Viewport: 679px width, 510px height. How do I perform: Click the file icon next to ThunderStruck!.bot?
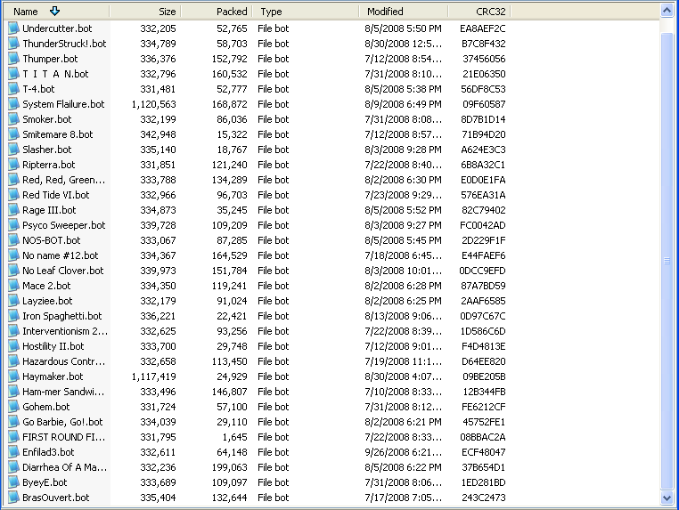(14, 44)
